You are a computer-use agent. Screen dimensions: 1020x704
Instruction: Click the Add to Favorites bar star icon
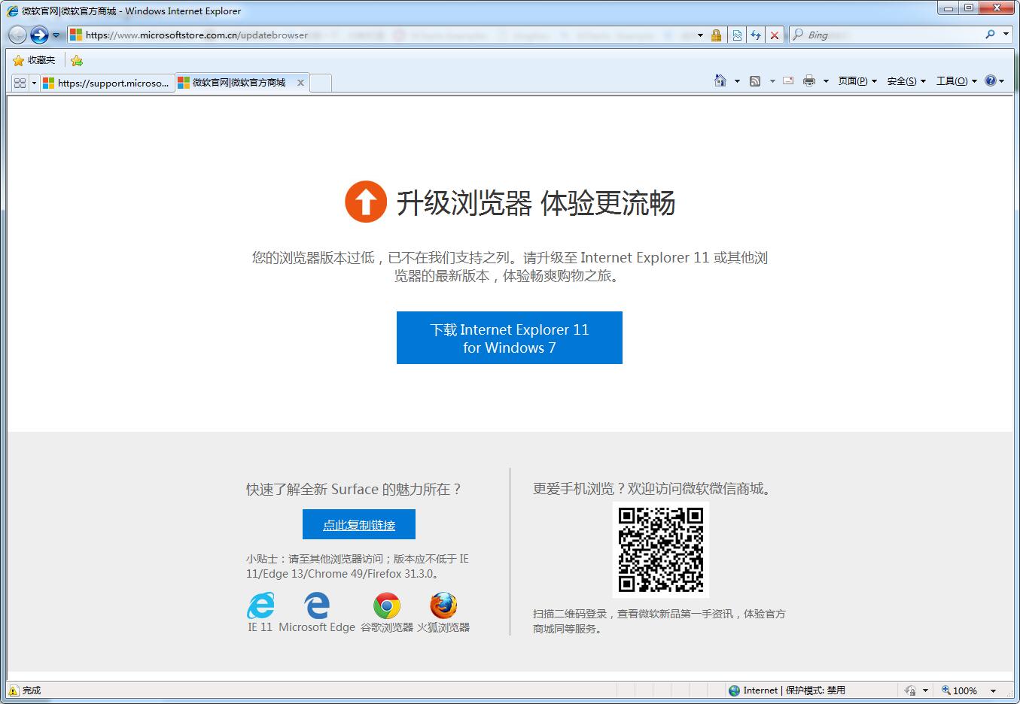pos(76,60)
